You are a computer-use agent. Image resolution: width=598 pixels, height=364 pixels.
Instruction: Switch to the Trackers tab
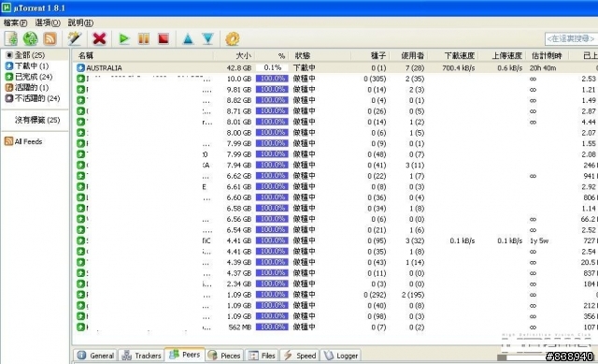coord(141,356)
